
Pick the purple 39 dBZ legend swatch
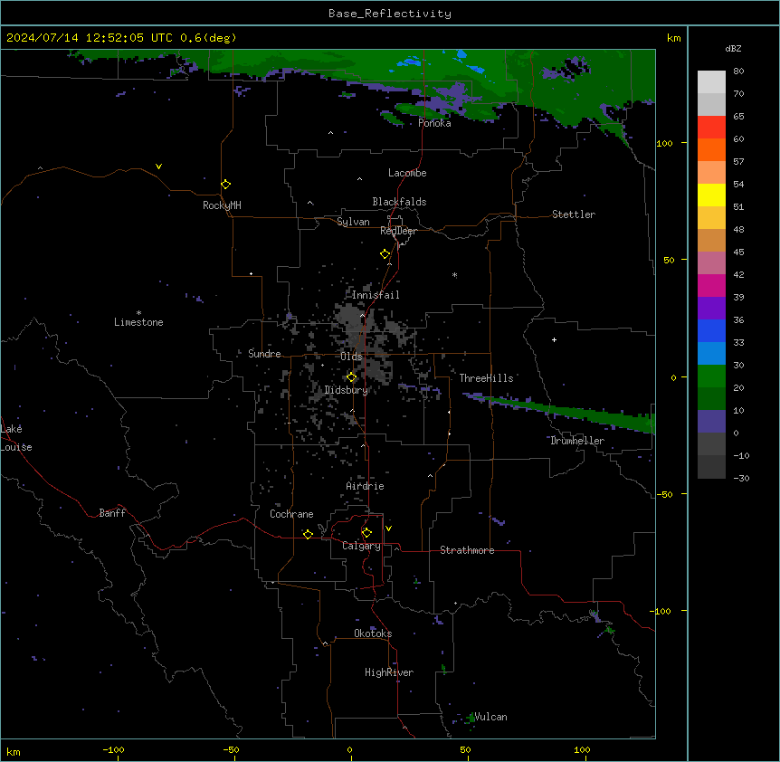pyautogui.click(x=711, y=308)
